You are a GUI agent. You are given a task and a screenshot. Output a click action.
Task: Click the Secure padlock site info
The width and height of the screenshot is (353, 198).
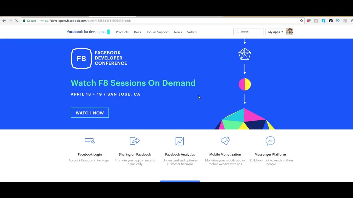click(x=30, y=21)
